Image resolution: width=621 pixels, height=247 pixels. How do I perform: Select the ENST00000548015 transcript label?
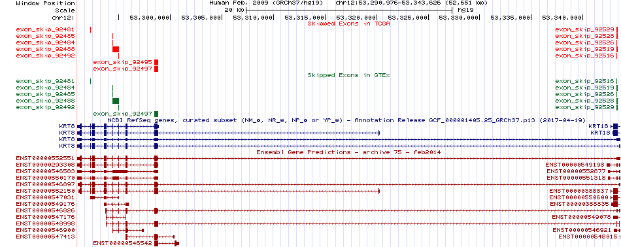point(588,237)
